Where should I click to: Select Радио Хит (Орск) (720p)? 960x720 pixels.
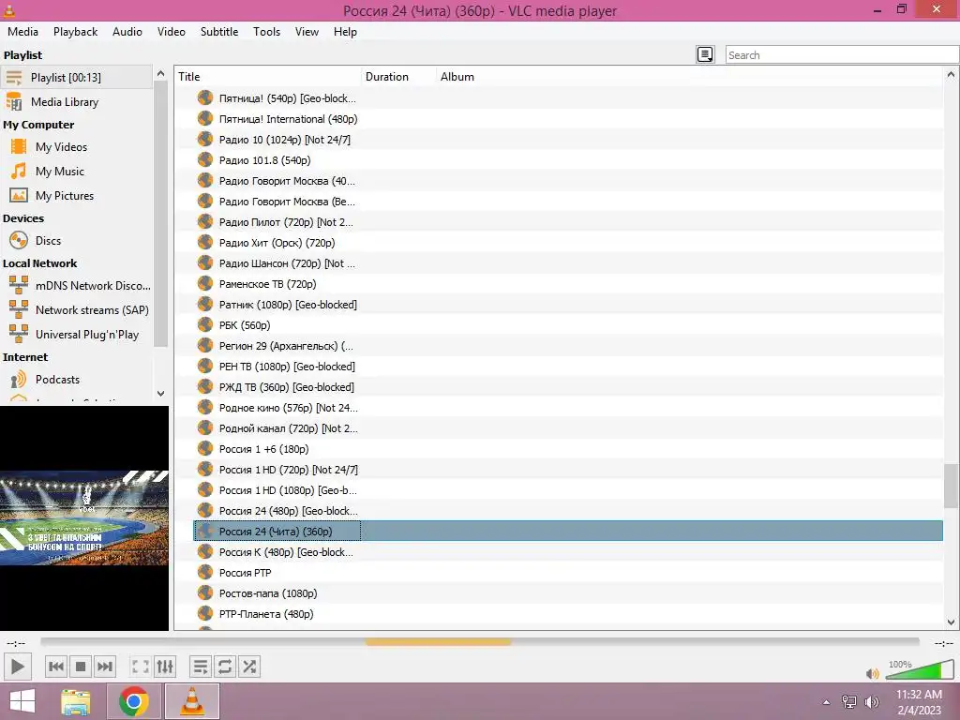277,243
